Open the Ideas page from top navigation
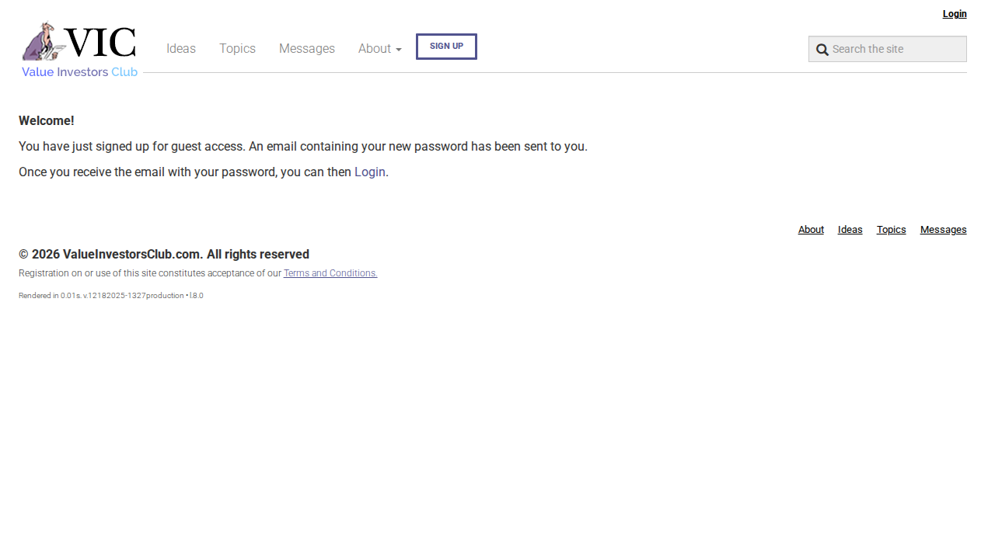The image size is (995, 559). click(181, 49)
